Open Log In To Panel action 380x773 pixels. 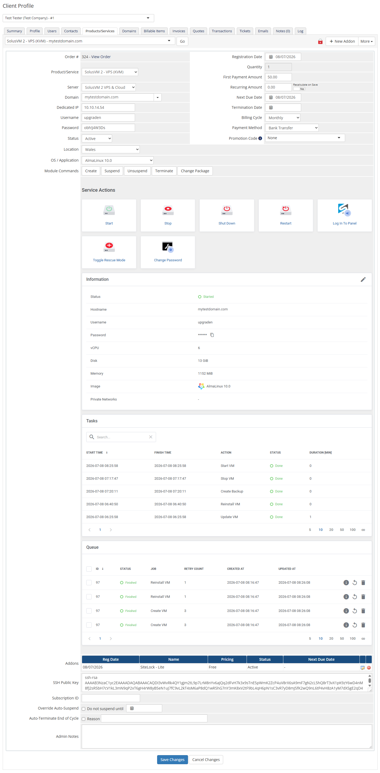point(344,215)
